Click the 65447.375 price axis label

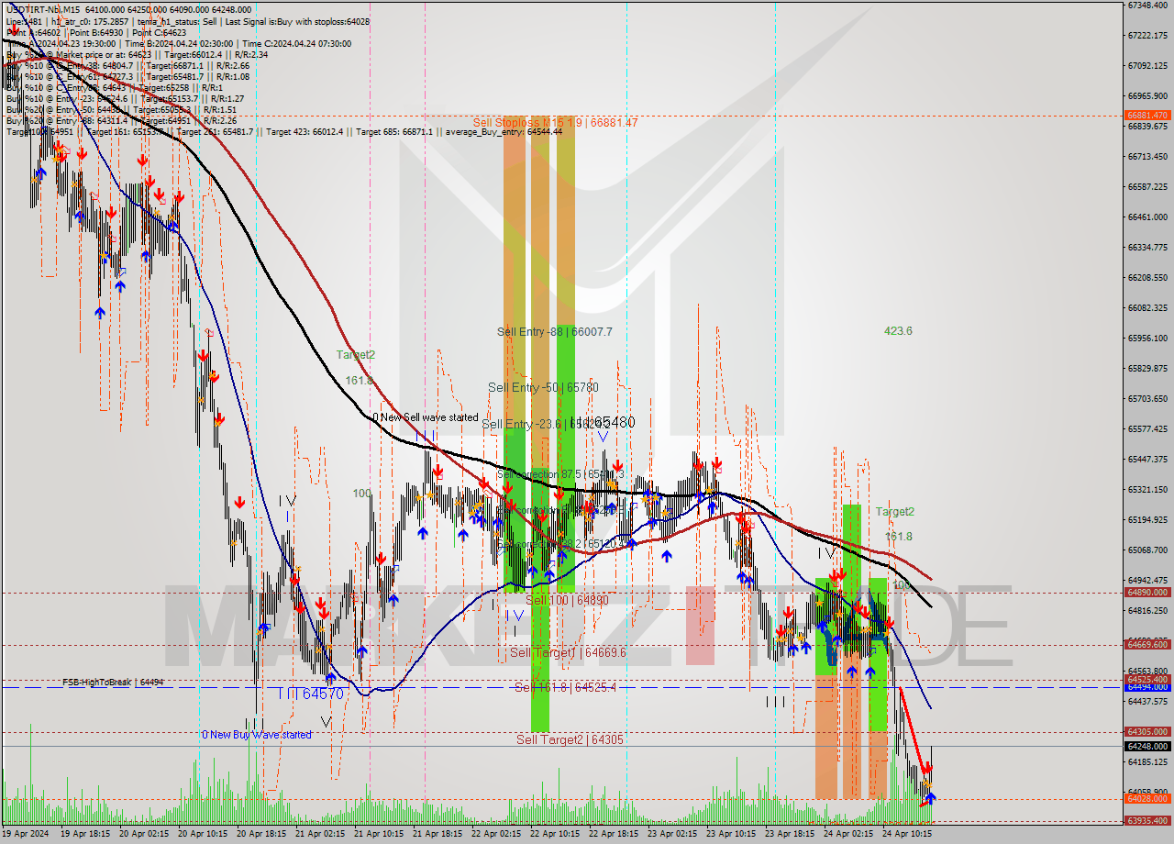pos(1147,459)
